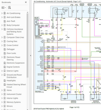Click the Memory Systems bookmark icon

click(5, 102)
